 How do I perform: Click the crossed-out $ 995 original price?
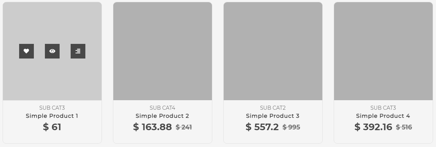click(x=291, y=127)
